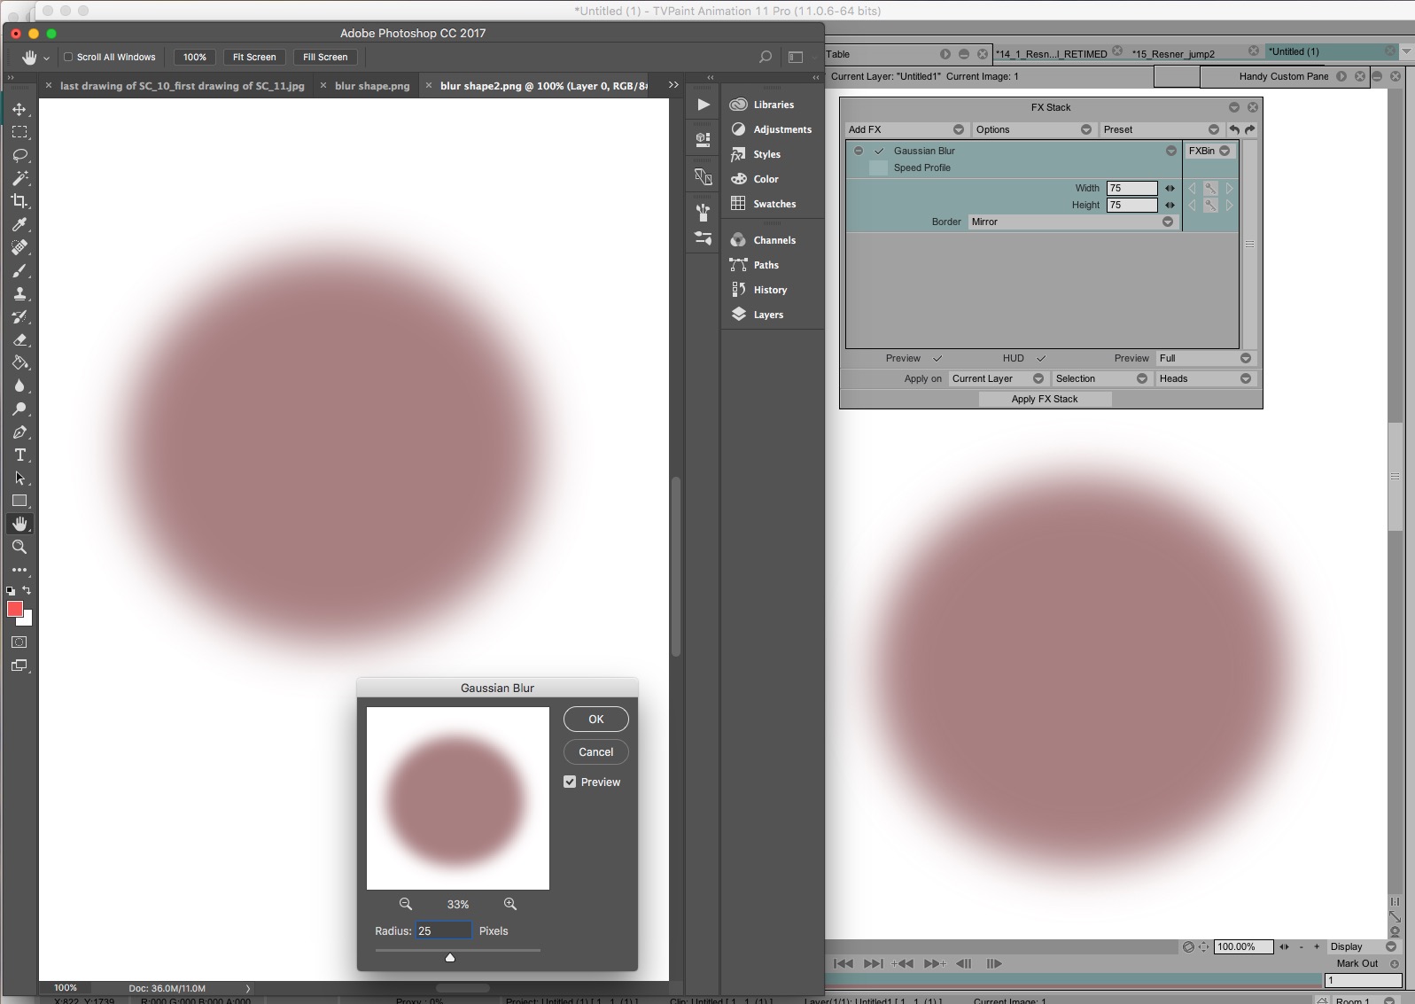The width and height of the screenshot is (1415, 1004).
Task: Select the Blur tool
Action: 19,385
